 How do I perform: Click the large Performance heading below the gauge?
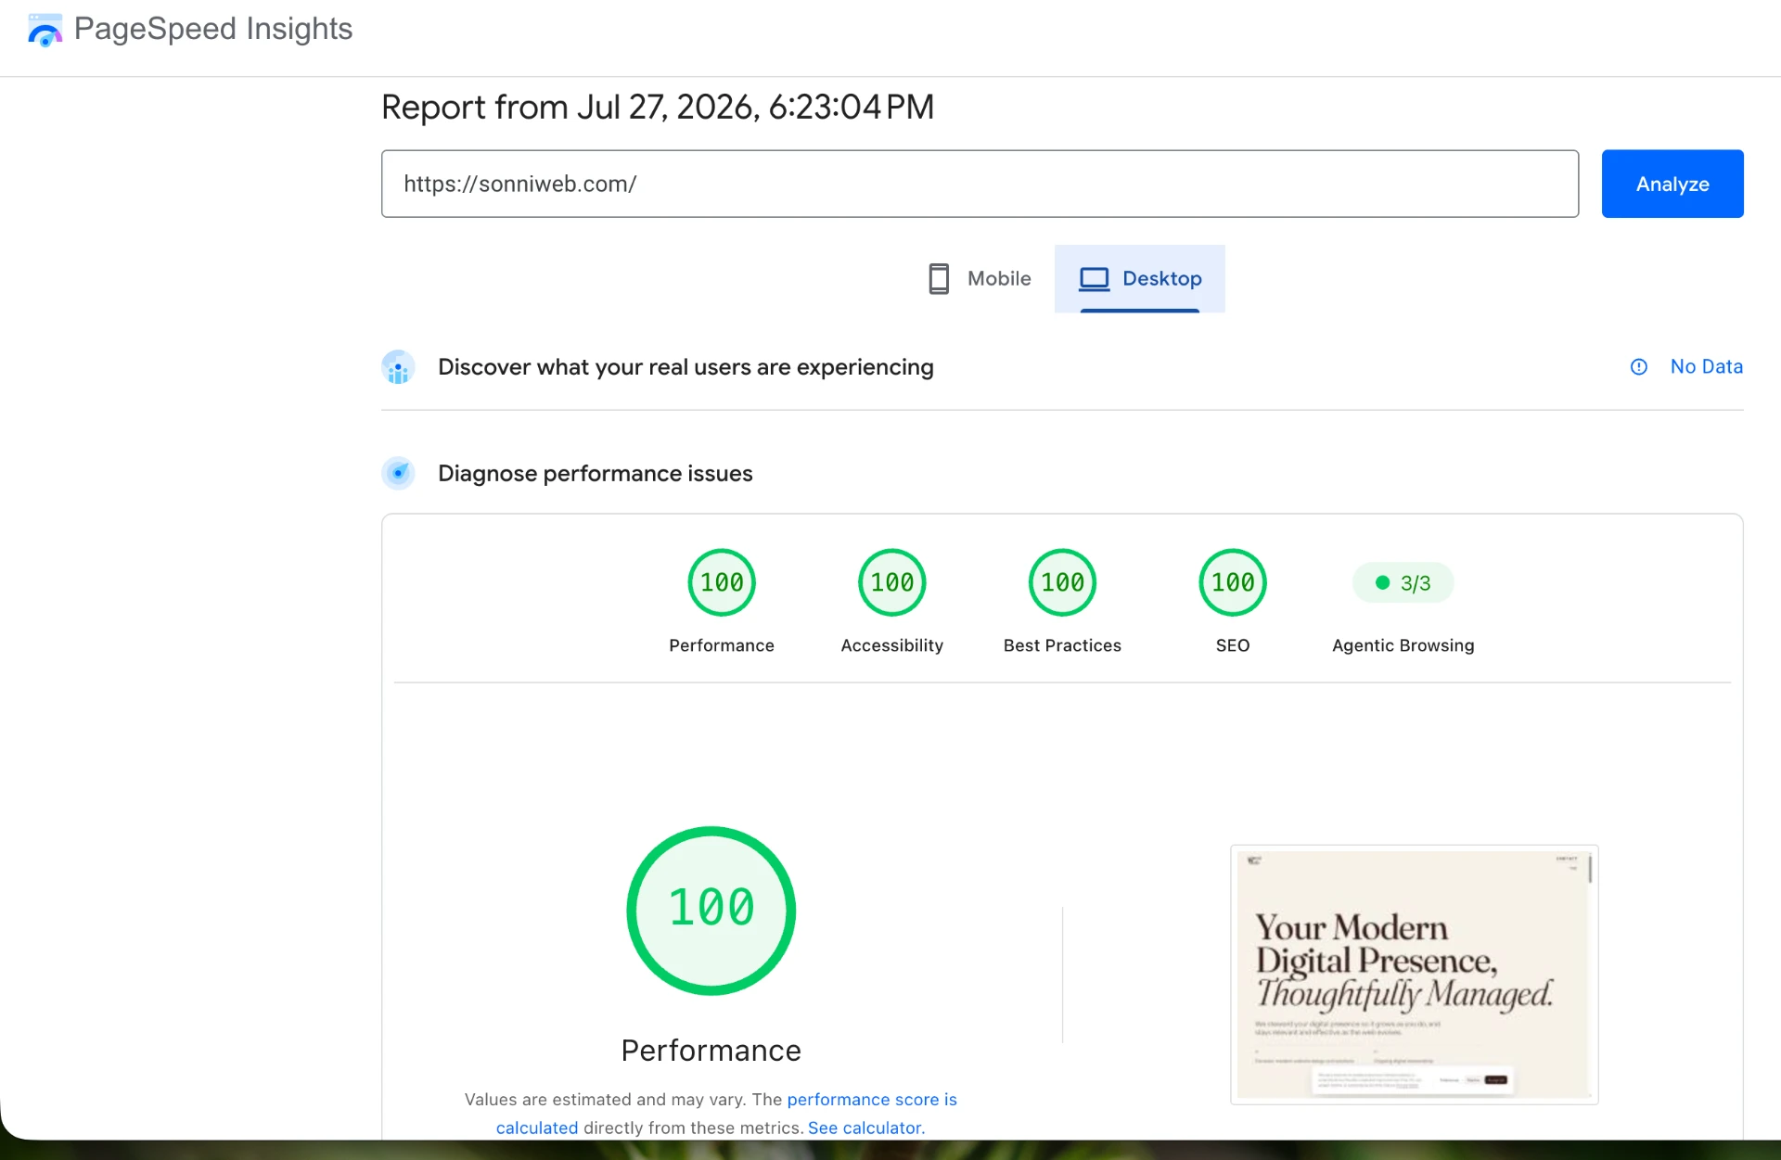click(711, 1051)
